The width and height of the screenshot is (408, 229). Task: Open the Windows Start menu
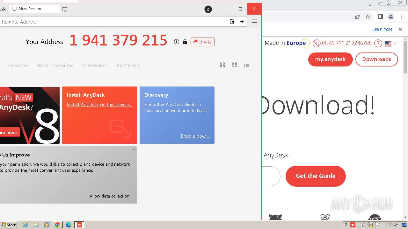click(x=9, y=225)
